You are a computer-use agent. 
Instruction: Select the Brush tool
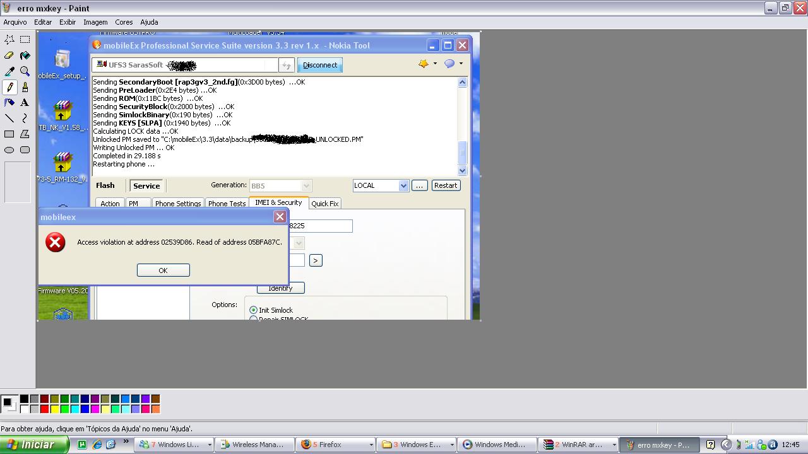(x=25, y=87)
